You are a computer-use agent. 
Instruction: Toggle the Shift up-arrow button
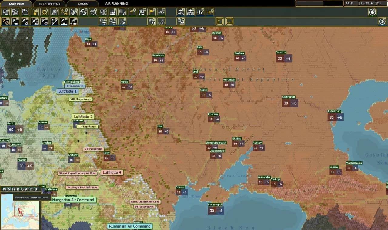(x=219, y=22)
